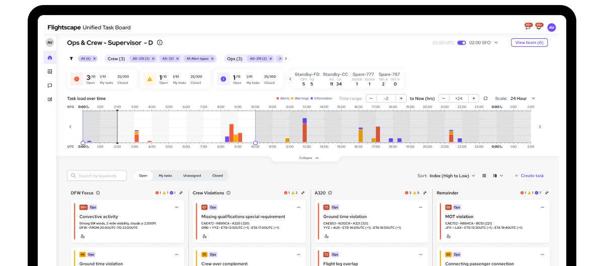Assign user on MOT violation card
604x266 pixels.
click(448, 236)
